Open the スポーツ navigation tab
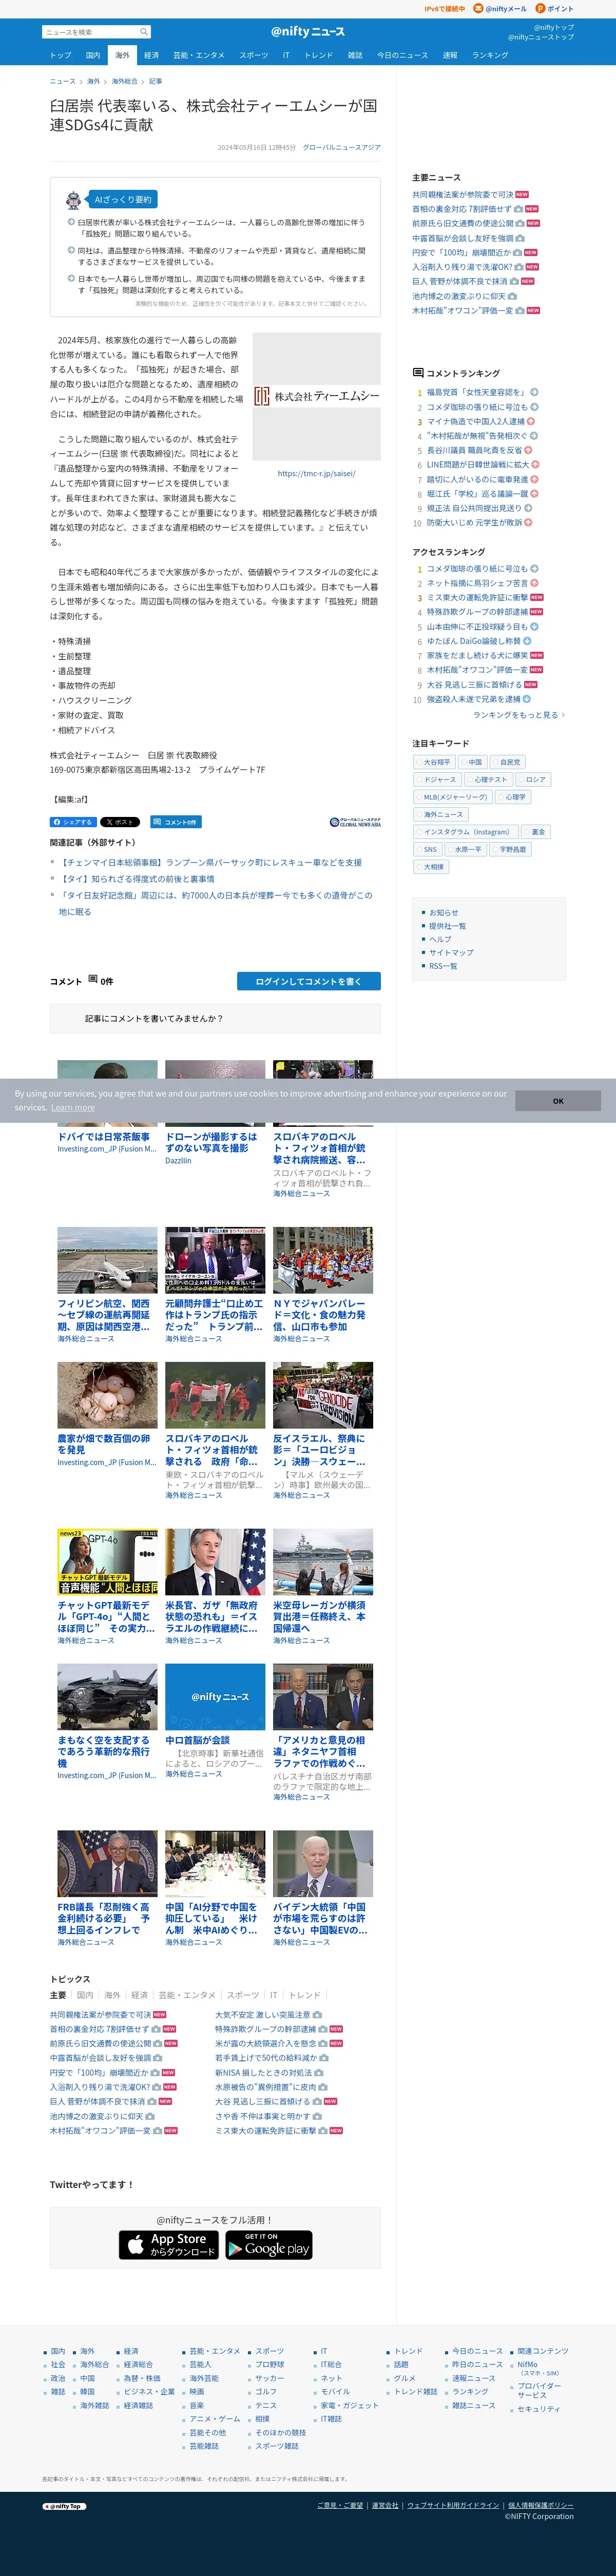 point(254,55)
